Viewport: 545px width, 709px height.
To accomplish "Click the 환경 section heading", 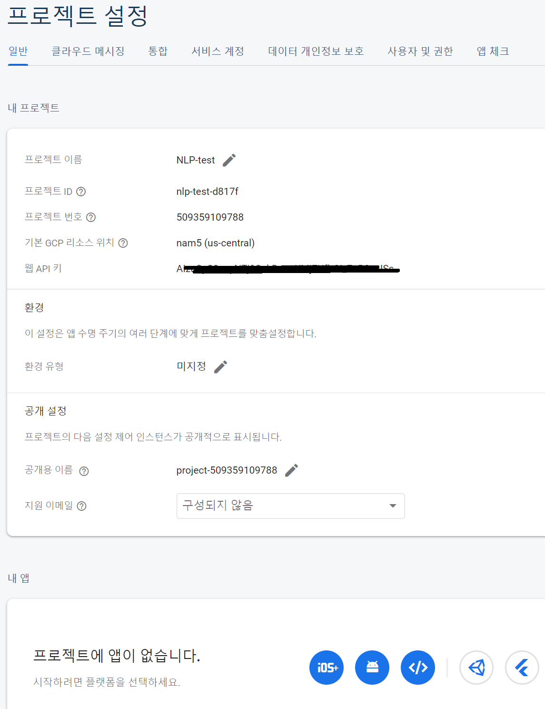I will click(34, 307).
